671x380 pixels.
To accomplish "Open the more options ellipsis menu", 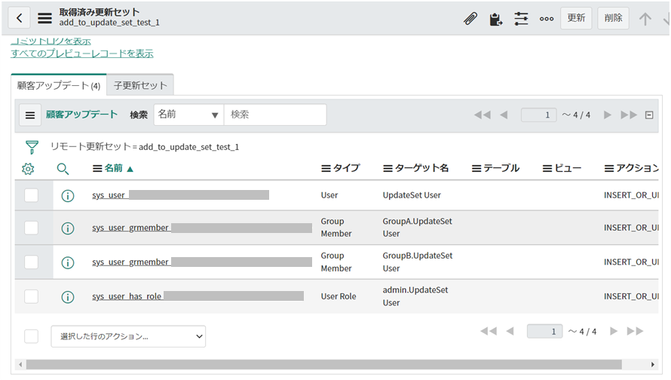I will 547,18.
